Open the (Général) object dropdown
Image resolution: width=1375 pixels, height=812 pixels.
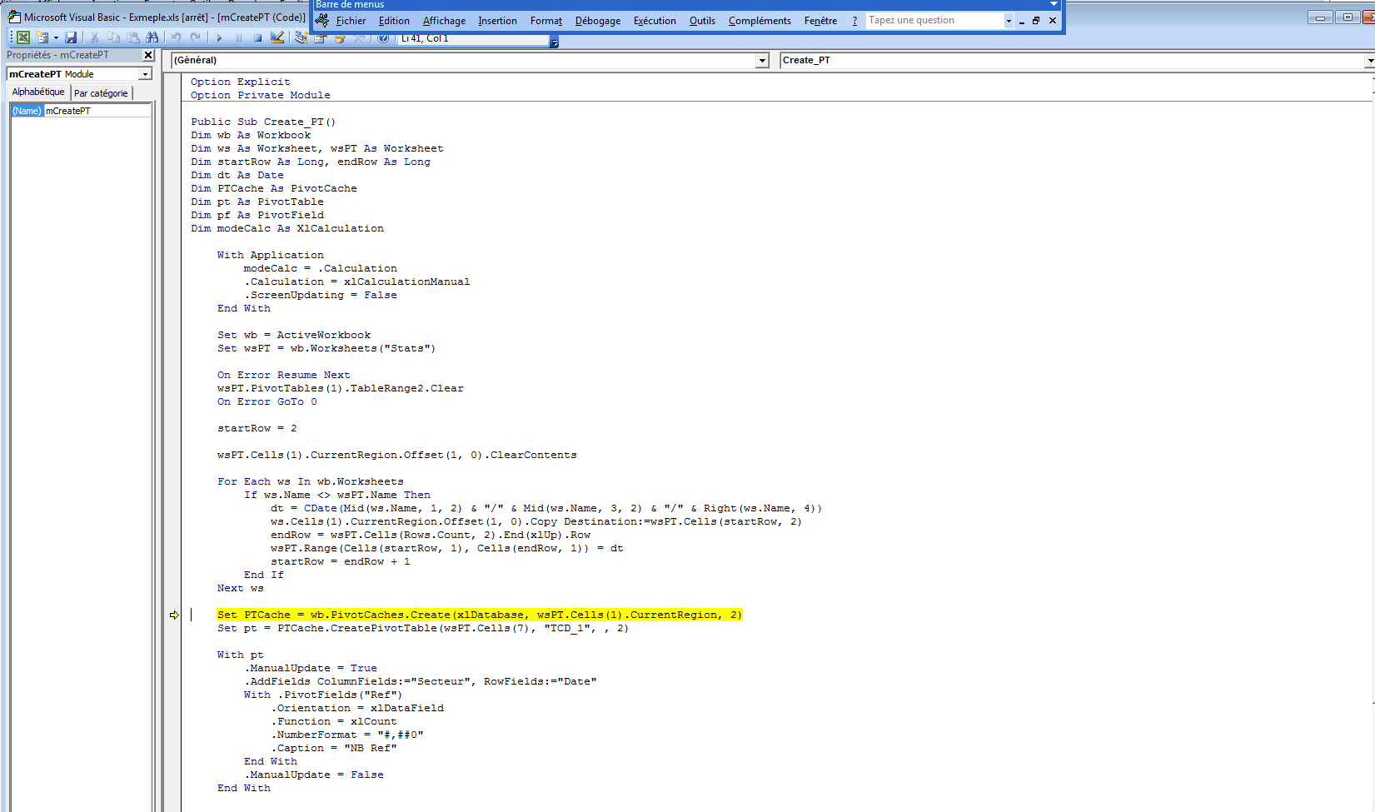click(761, 60)
